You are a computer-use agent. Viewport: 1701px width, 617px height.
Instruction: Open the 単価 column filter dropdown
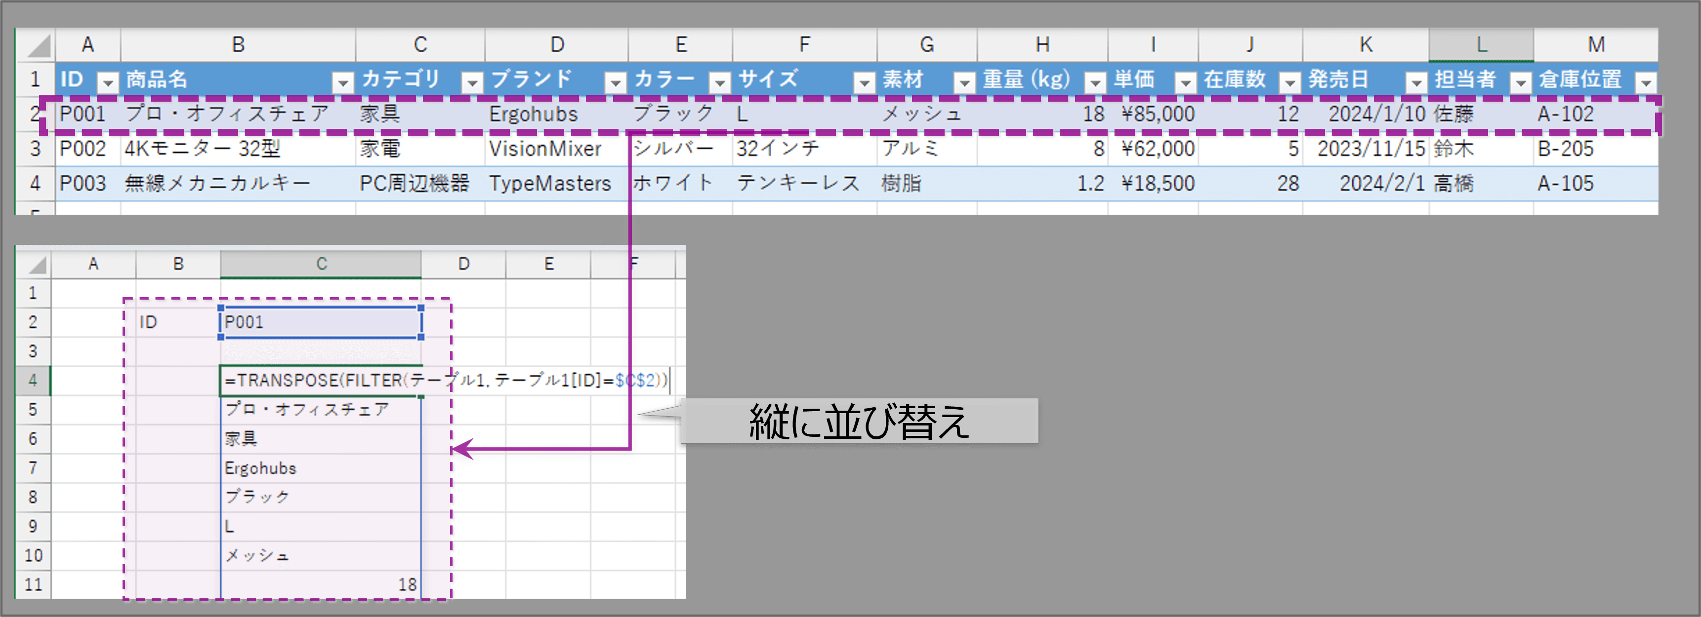[x=1186, y=82]
